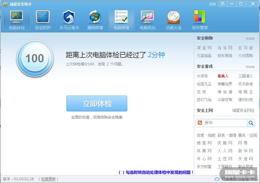Click the Rising app logo in title bar
Image resolution: width=260 pixels, height=183 pixels.
[x=5, y=4]
